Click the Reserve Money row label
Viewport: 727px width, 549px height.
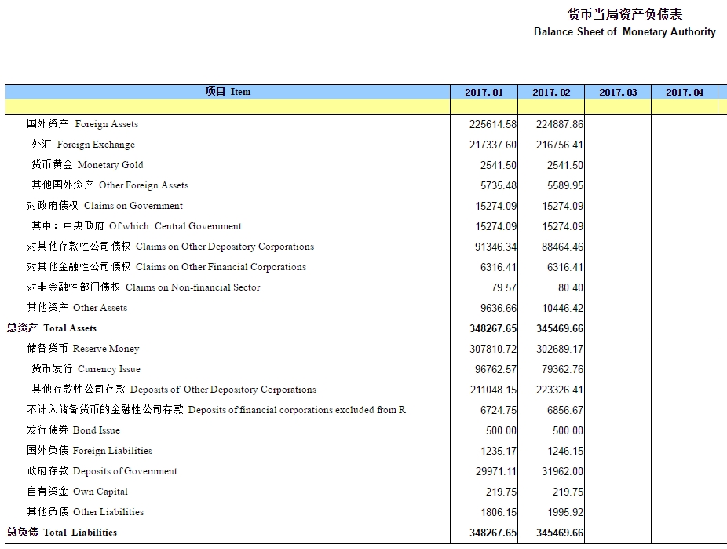pos(82,349)
